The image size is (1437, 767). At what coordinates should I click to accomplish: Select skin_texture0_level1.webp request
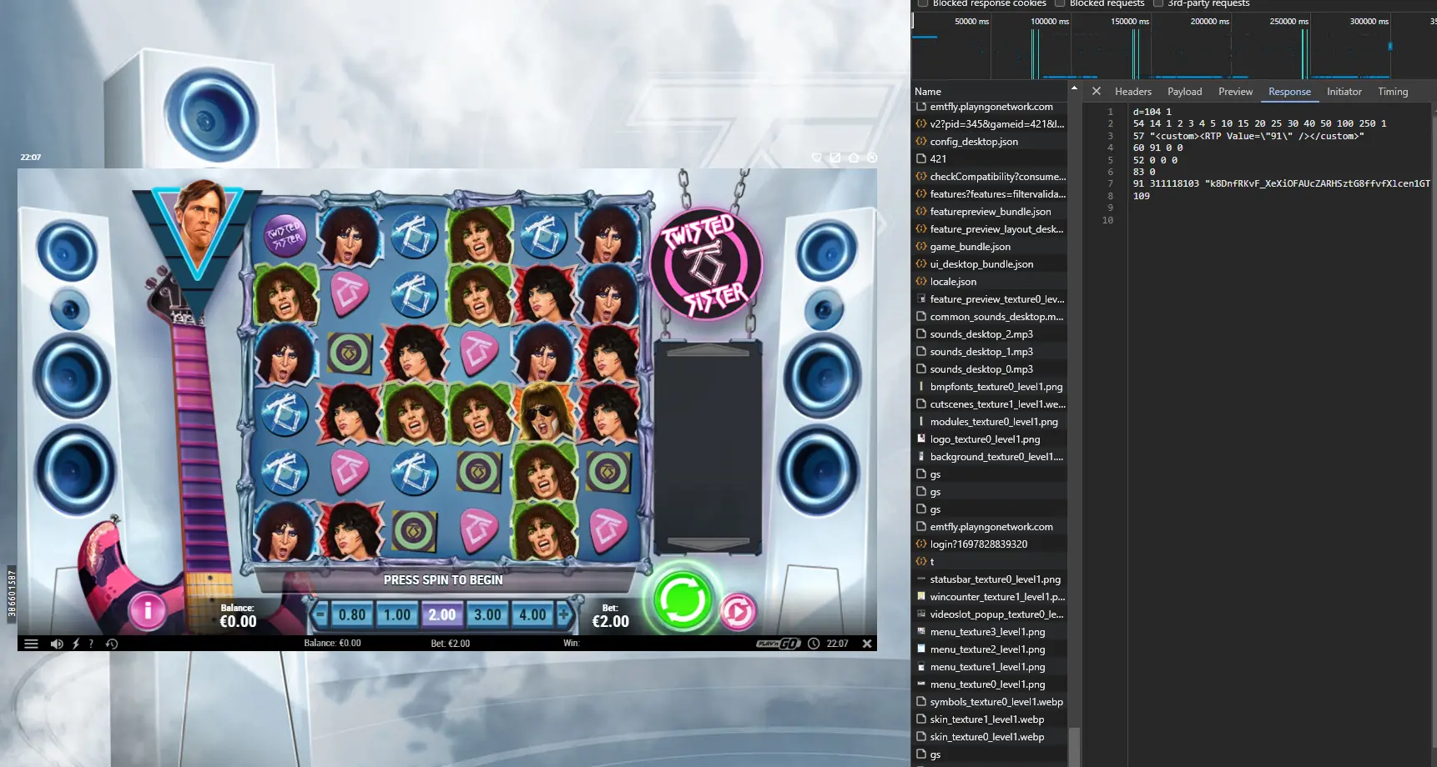[x=991, y=737]
